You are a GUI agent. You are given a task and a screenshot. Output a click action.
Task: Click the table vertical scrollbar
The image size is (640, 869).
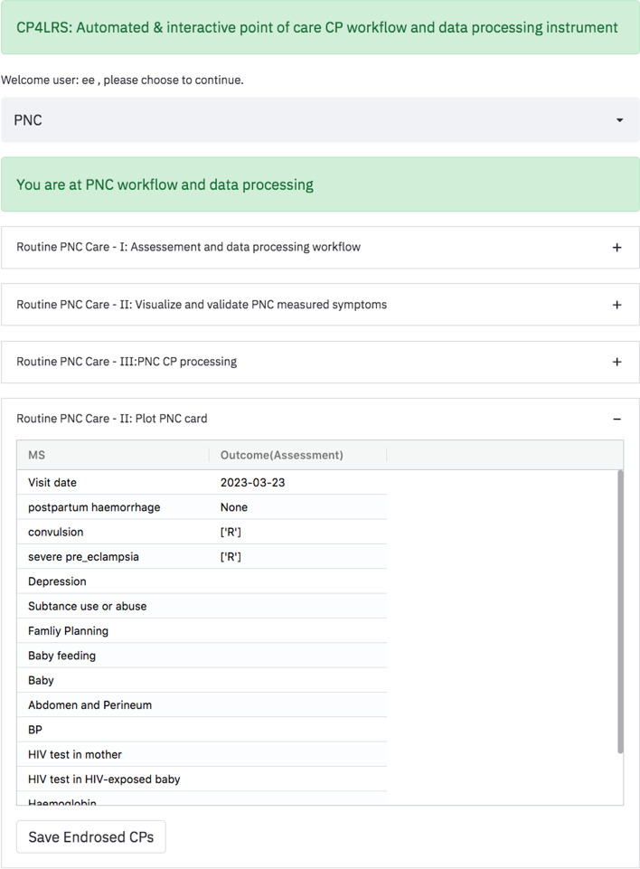620,610
